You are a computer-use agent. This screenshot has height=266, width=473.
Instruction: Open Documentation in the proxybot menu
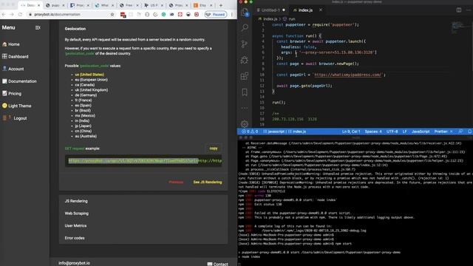(19, 81)
